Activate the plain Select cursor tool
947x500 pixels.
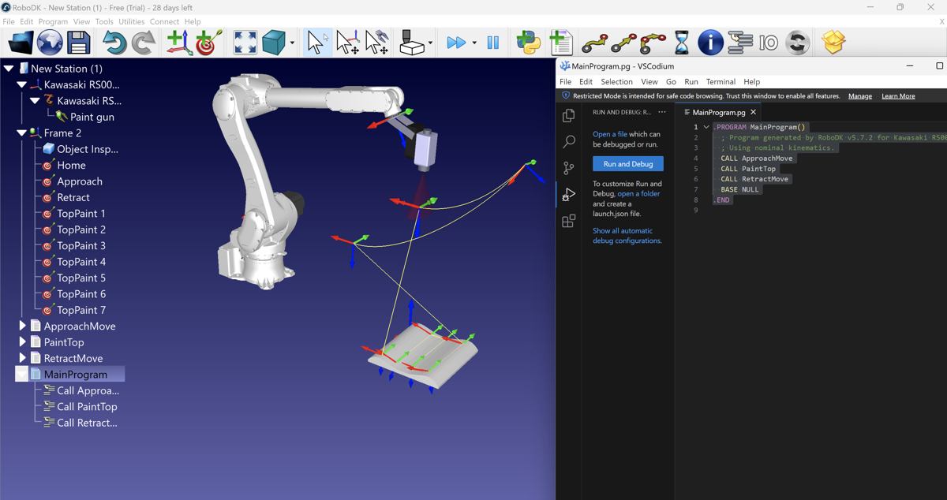(316, 43)
